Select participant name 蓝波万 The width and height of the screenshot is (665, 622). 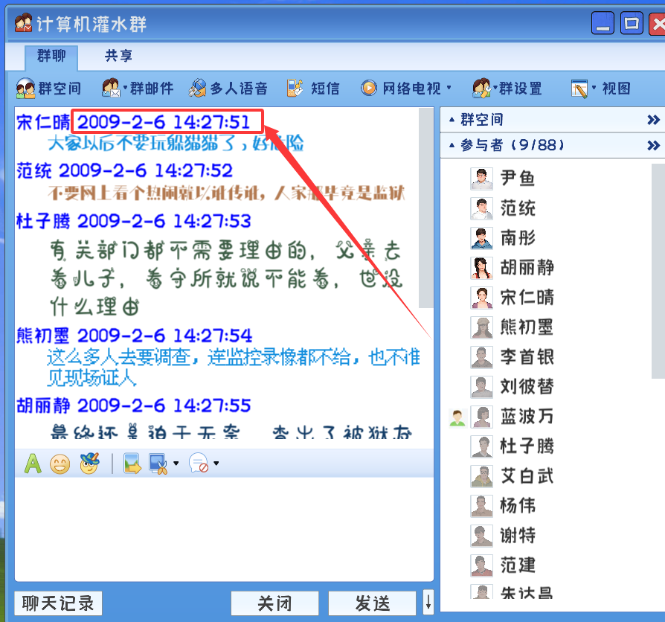coord(527,417)
